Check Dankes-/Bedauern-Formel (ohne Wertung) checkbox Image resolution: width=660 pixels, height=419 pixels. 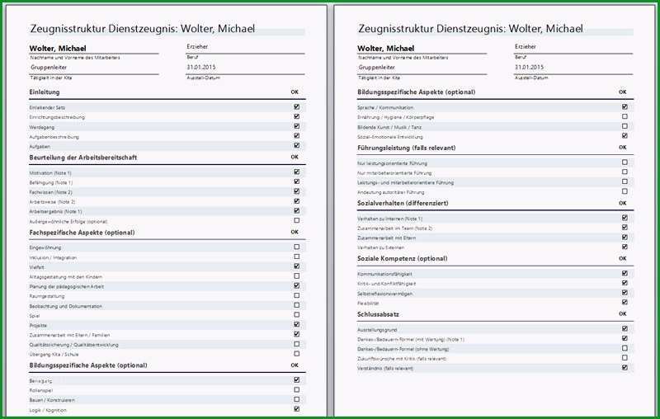pyautogui.click(x=625, y=348)
